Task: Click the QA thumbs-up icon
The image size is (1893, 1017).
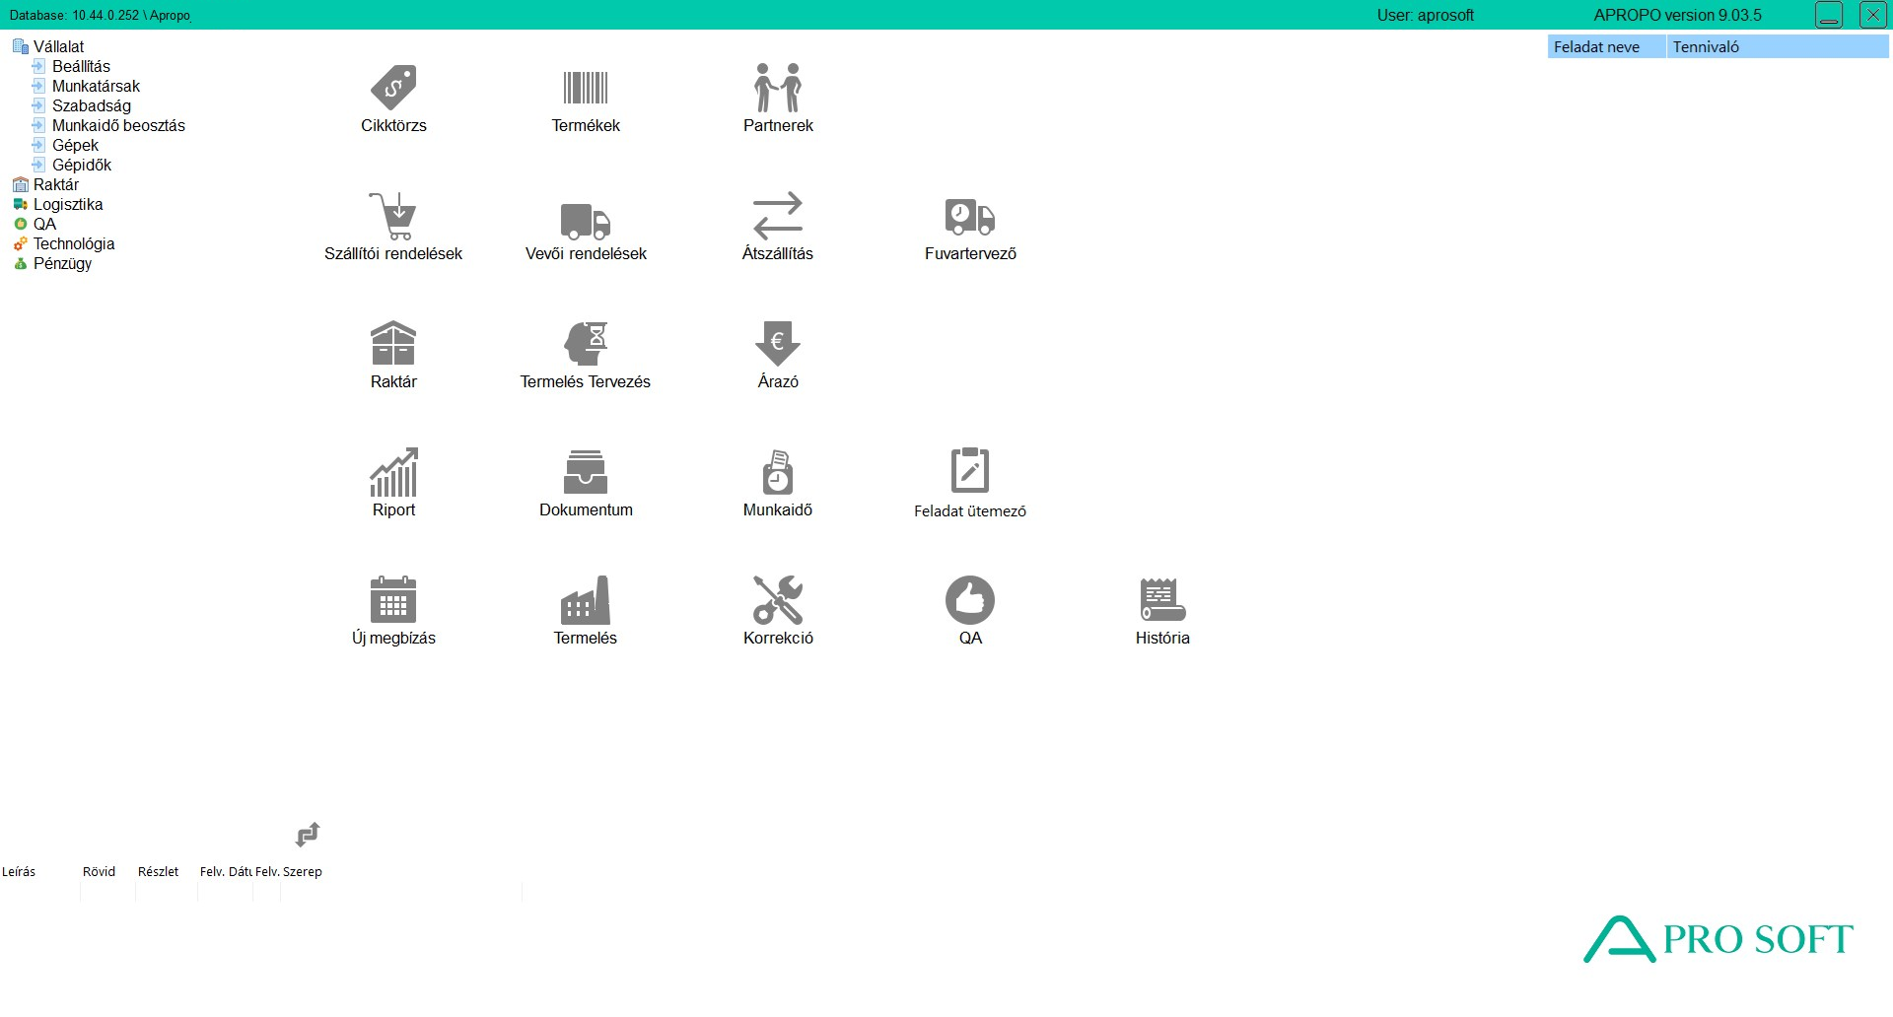Action: click(x=970, y=600)
